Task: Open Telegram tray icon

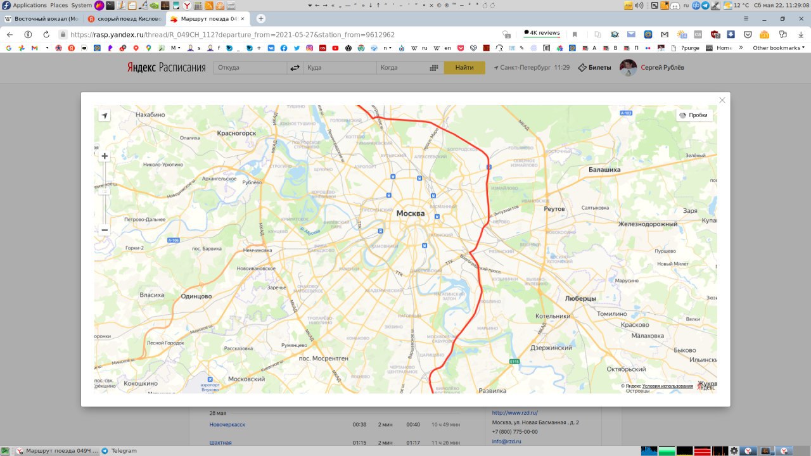Action: coord(705,5)
